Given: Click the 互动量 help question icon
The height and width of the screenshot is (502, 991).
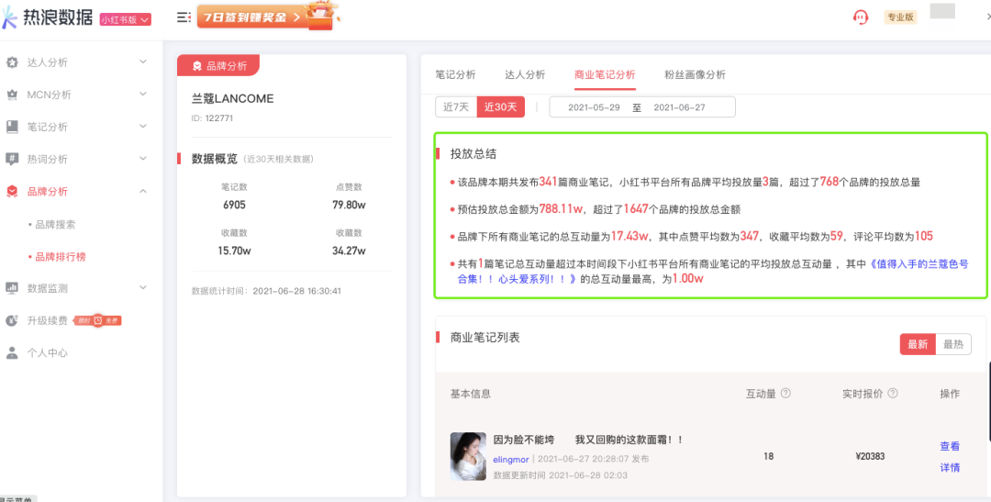Looking at the screenshot, I should coord(785,394).
